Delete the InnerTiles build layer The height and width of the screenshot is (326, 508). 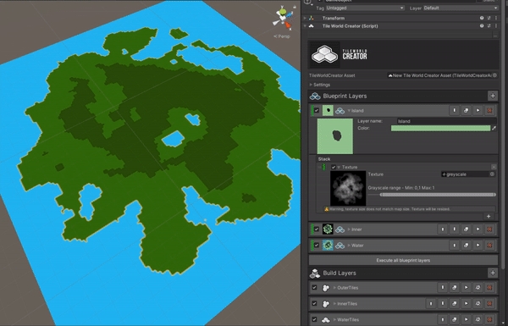coord(489,304)
